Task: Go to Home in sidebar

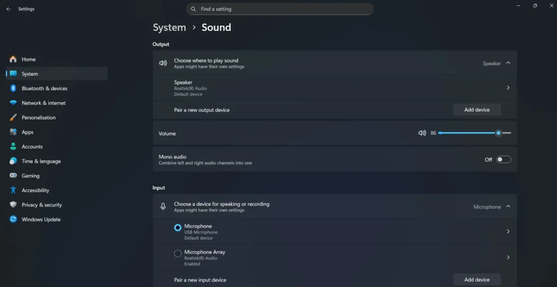Action: point(57,59)
